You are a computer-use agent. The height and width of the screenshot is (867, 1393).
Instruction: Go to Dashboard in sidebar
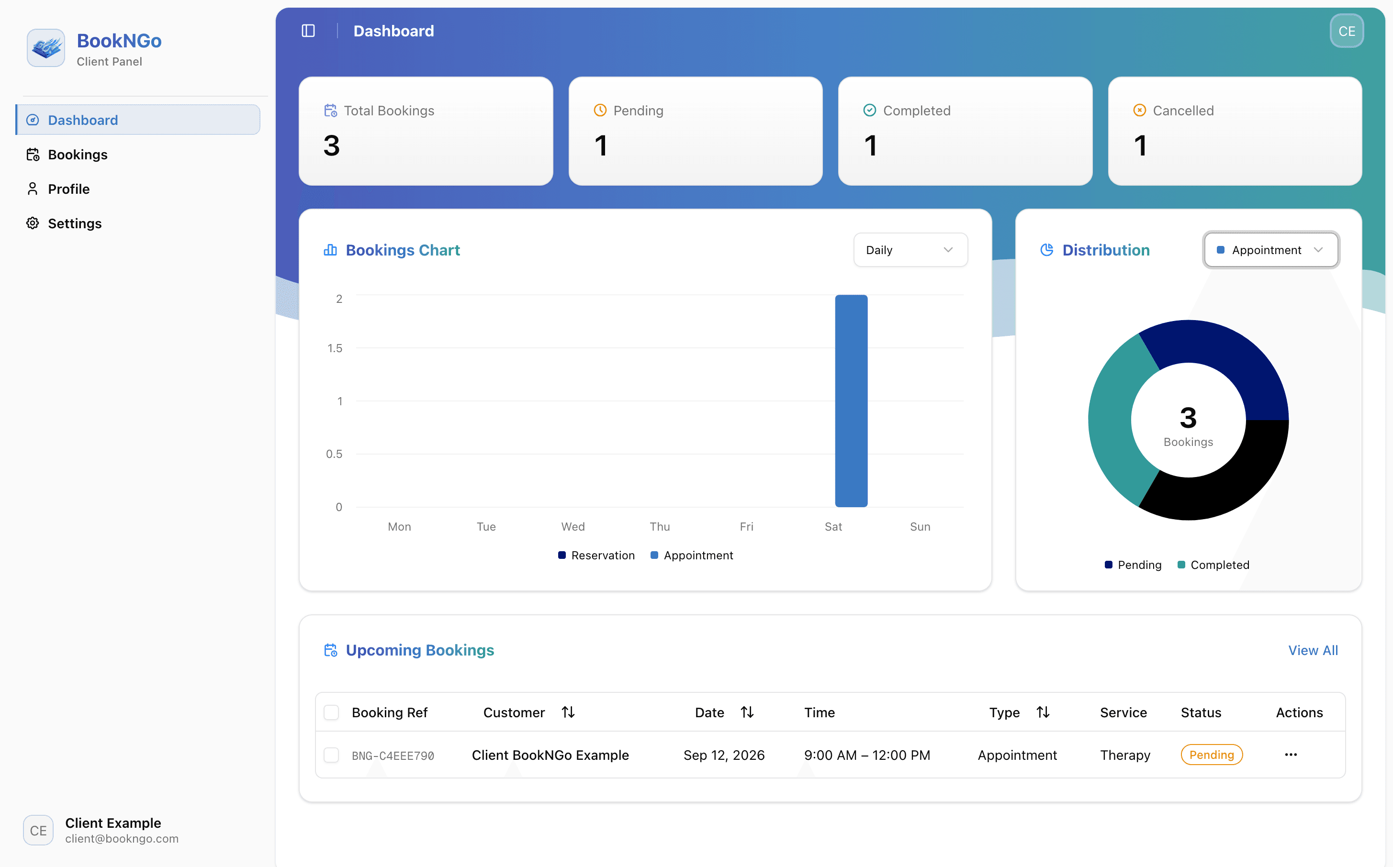[138, 120]
